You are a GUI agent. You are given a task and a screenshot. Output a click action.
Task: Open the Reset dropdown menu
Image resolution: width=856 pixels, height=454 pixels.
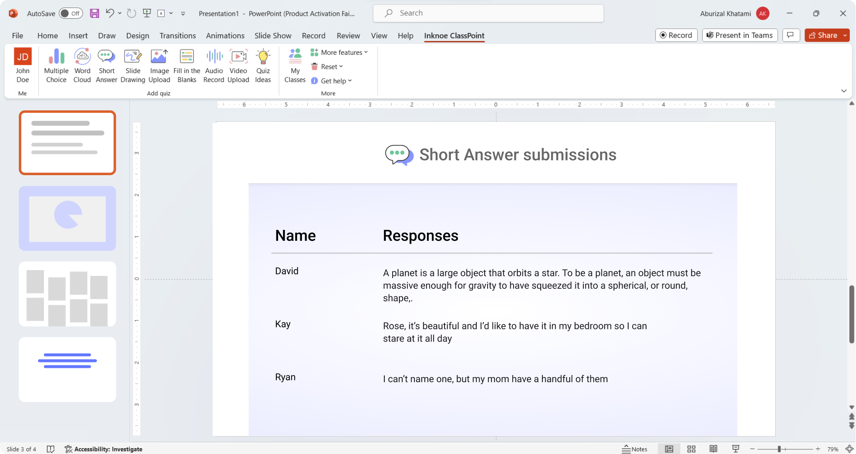pos(330,66)
